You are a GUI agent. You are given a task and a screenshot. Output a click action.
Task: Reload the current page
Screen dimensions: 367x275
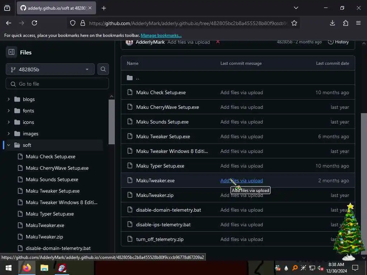tap(34, 23)
